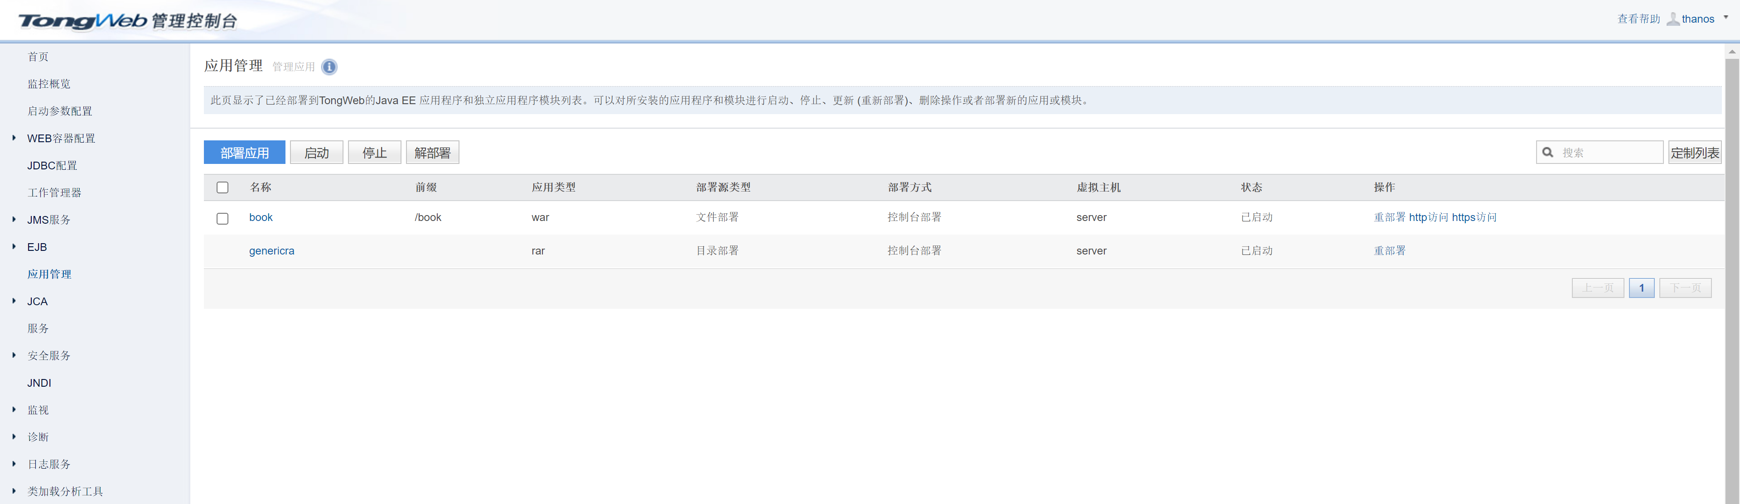
Task: Open the 管理应用 info tooltip icon
Action: pyautogui.click(x=329, y=67)
